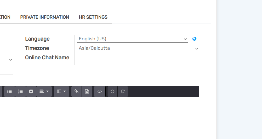Open the text alignment dropdown
The image size is (262, 139).
pos(44,91)
